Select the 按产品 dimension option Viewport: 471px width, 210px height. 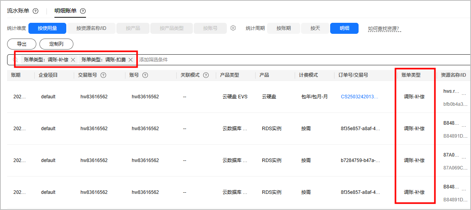(133, 28)
